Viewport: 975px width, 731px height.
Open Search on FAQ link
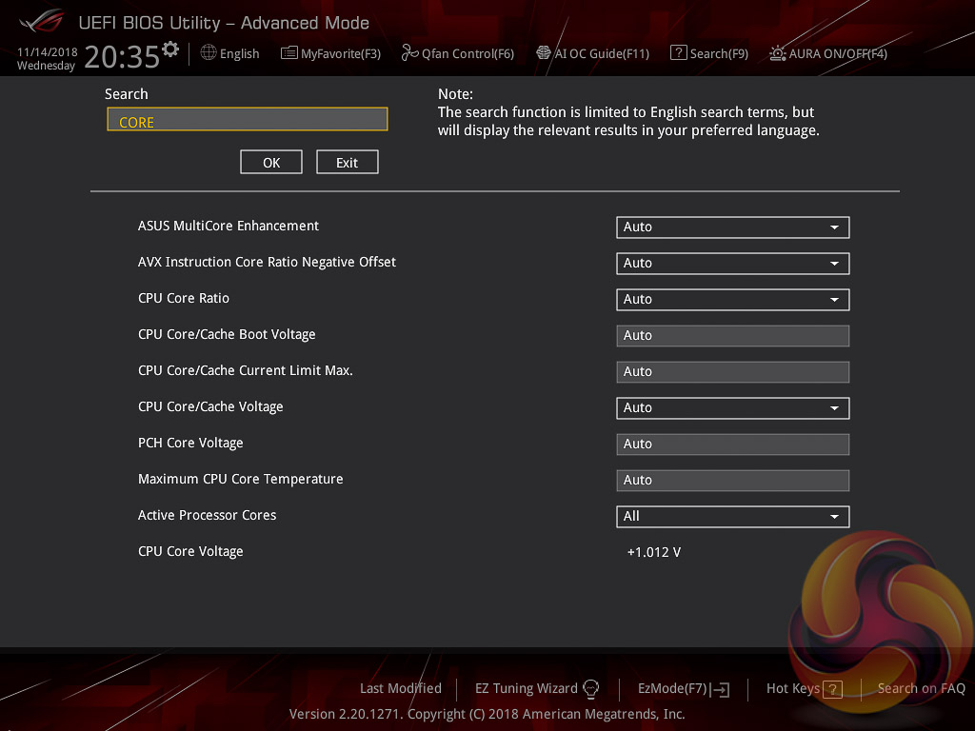point(921,688)
